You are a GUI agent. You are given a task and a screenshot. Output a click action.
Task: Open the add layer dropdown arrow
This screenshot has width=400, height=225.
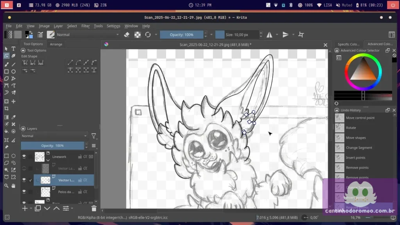coord(31,209)
